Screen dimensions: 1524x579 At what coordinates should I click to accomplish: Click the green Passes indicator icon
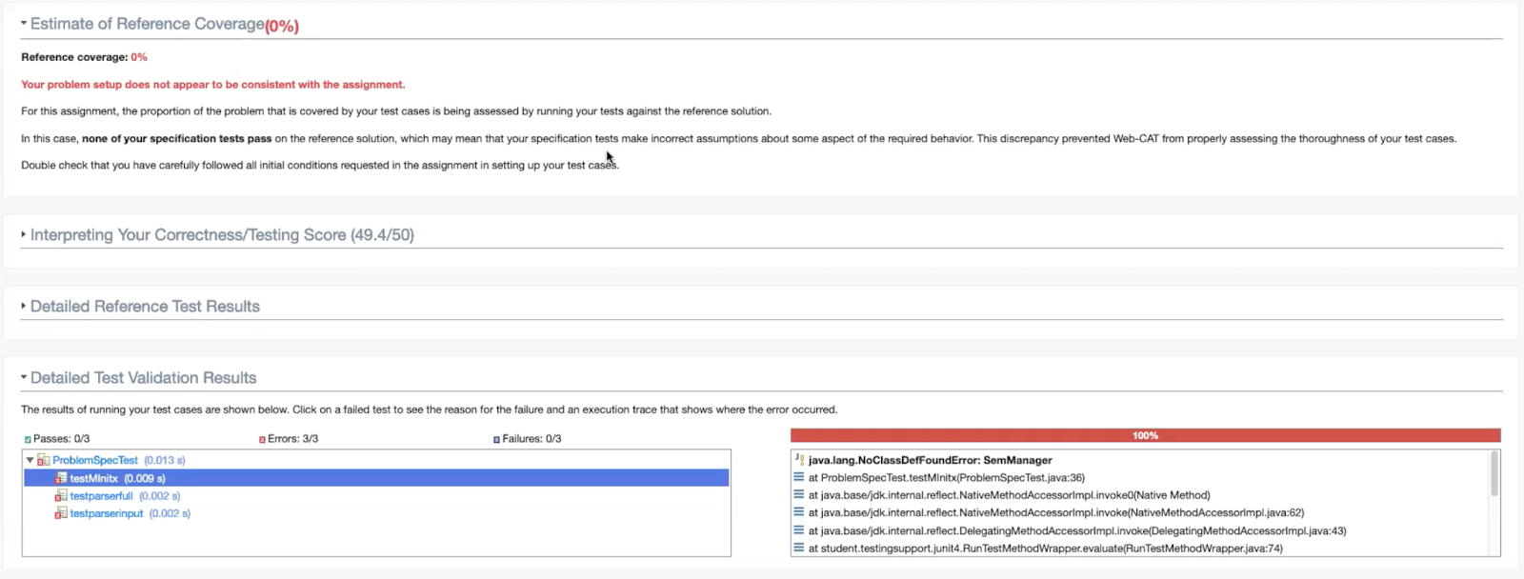[28, 439]
